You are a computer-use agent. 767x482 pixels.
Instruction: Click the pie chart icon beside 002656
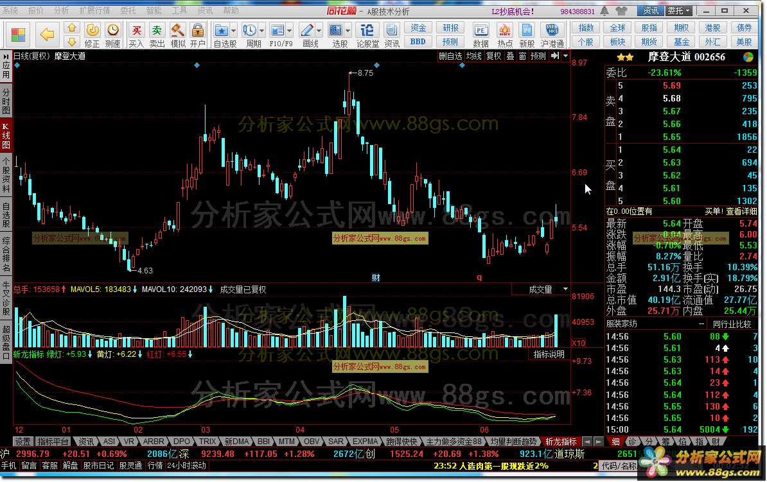pyautogui.click(x=748, y=56)
